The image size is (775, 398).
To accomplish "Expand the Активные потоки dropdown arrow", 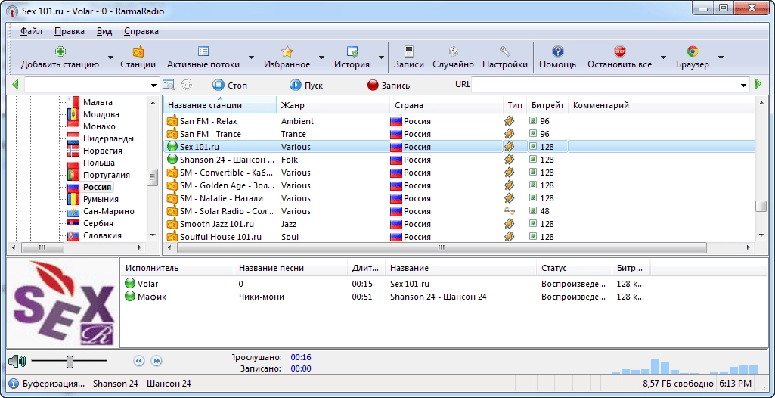I will [251, 58].
